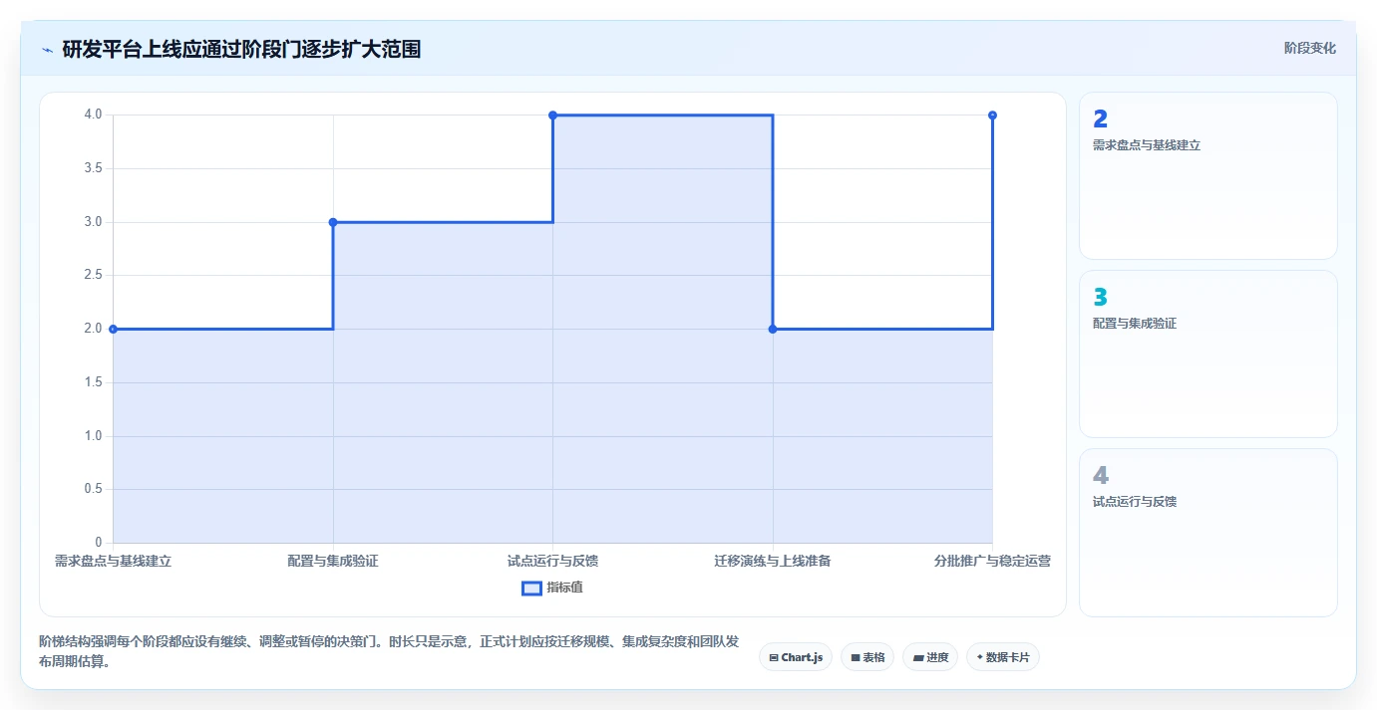
Task: Click the Chart.js pill tag
Action: (796, 657)
